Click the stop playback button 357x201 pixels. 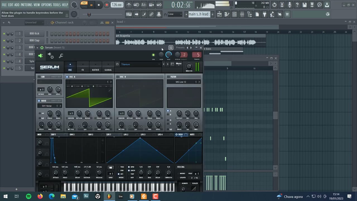click(x=99, y=5)
